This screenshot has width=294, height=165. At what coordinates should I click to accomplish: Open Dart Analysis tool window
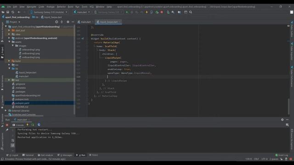tap(45, 155)
